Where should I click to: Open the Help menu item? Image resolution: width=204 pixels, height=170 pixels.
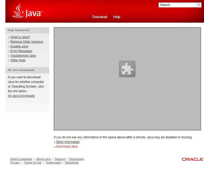click(117, 17)
